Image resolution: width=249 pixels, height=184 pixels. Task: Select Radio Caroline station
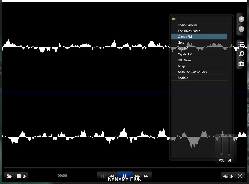tap(188, 25)
